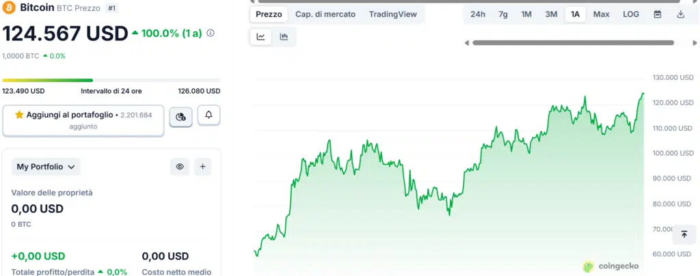The image size is (700, 276).
Task: Switch to the TradingView tab
Action: (x=392, y=14)
